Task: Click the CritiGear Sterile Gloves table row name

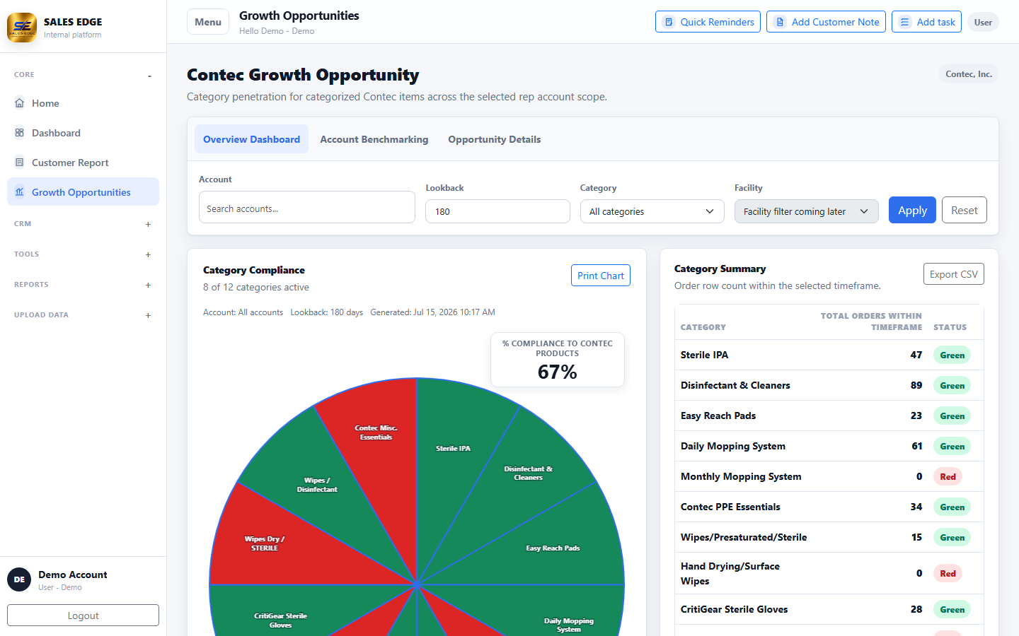Action: pos(734,609)
